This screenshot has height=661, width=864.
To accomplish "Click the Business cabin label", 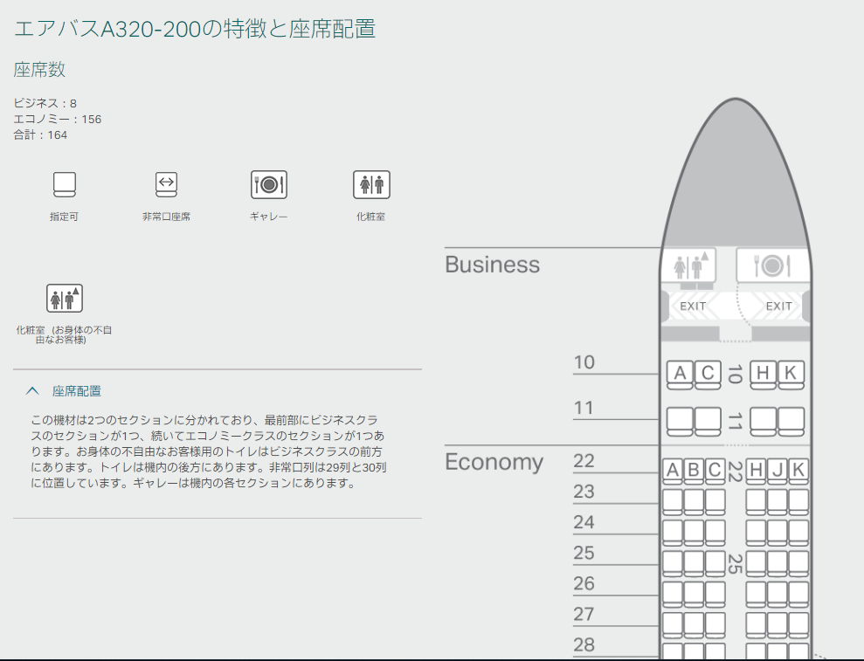I will [x=492, y=265].
